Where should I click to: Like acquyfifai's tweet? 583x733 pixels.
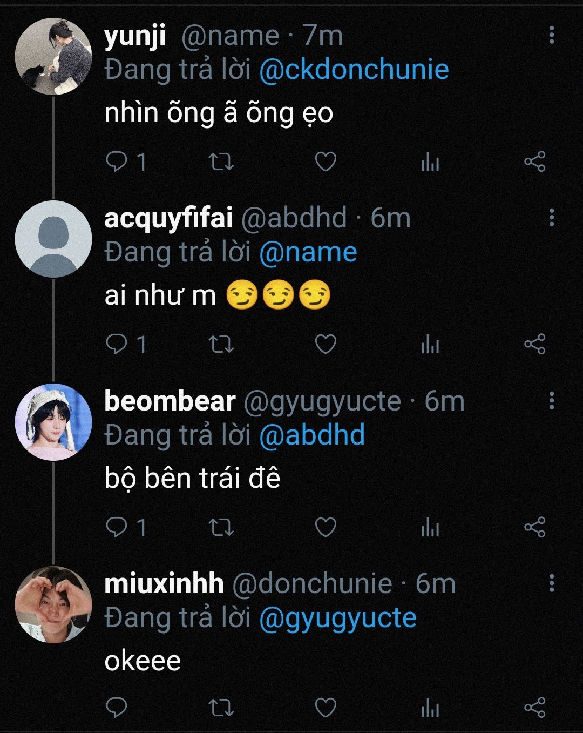coord(325,344)
